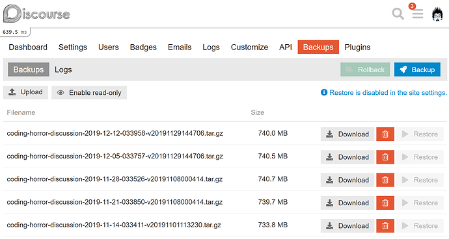Viewport: 449px width, 239px height.
Task: Delete the 2019-12-12 backup via trash icon
Action: pyautogui.click(x=385, y=134)
